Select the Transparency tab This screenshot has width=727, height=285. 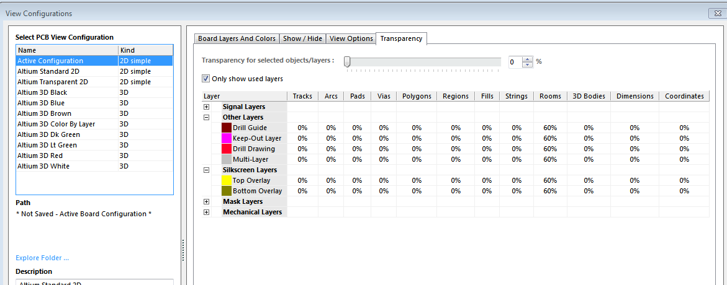pyautogui.click(x=401, y=38)
